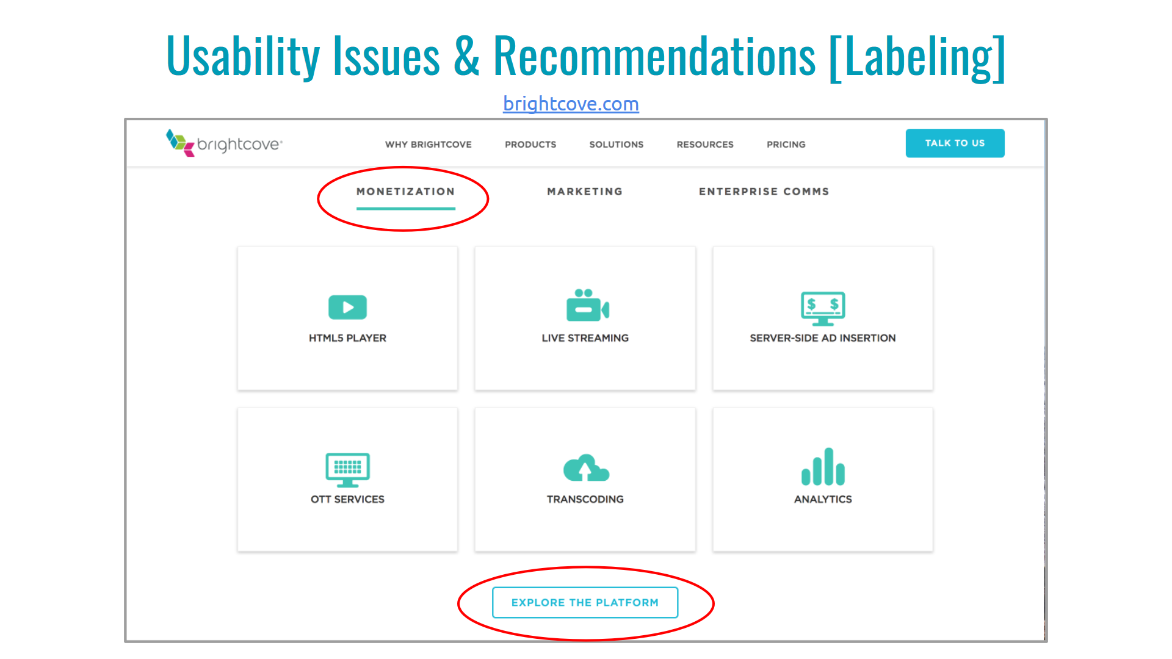The image size is (1172, 659).
Task: Switch to Enterprise Comms tab
Action: click(x=764, y=192)
